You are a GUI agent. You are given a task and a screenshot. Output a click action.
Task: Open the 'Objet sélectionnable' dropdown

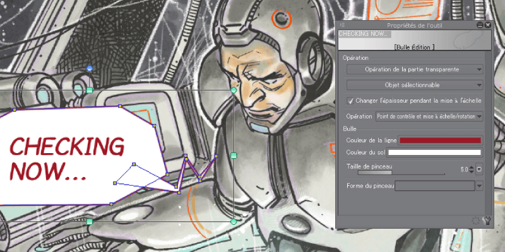pyautogui.click(x=415, y=85)
